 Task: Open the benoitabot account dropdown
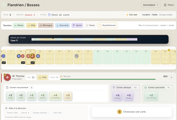[151, 5]
